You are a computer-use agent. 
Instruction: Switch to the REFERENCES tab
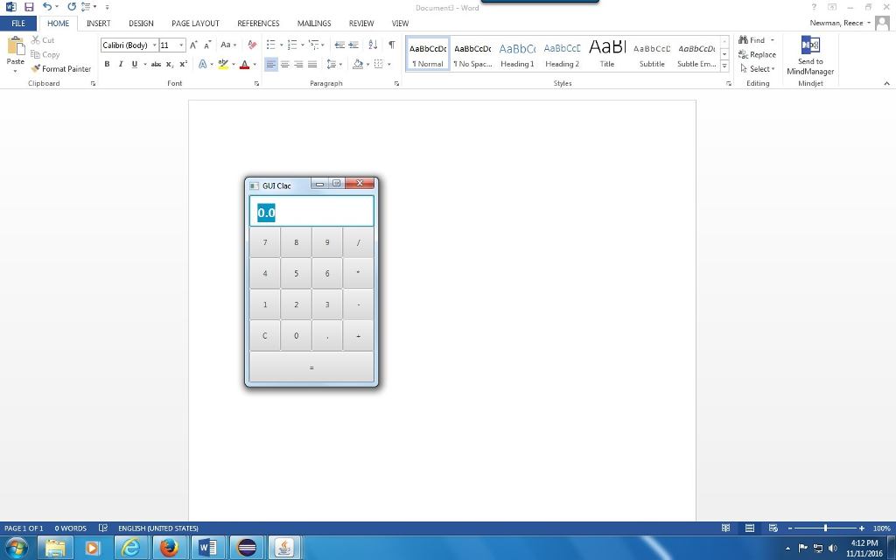[x=258, y=24]
